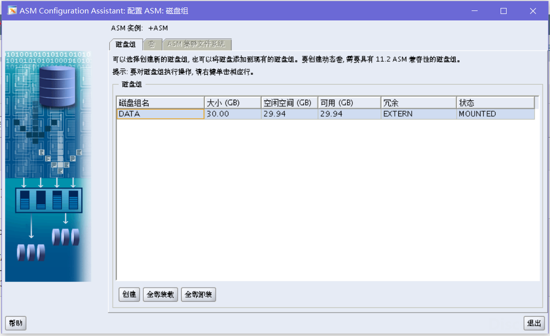The width and height of the screenshot is (550, 336).
Task: Click the 全部装载 button
Action: pyautogui.click(x=160, y=295)
